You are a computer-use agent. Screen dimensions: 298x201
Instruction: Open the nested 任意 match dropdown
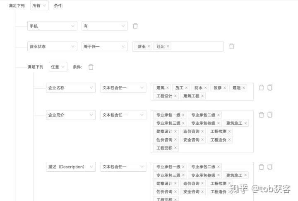(x=58, y=67)
